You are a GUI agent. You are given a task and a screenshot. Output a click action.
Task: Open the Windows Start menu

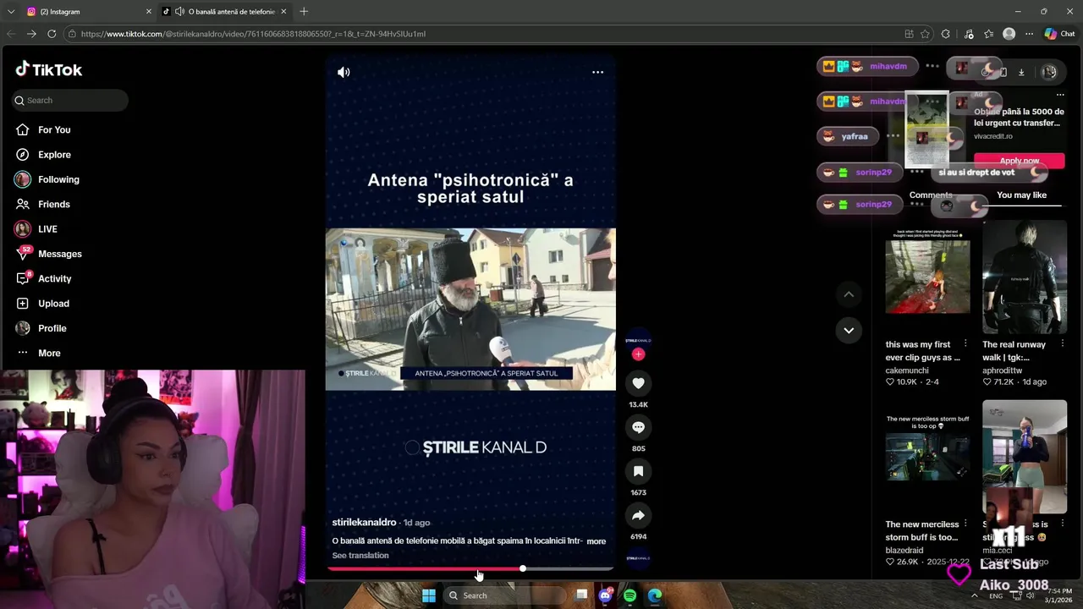click(x=429, y=595)
